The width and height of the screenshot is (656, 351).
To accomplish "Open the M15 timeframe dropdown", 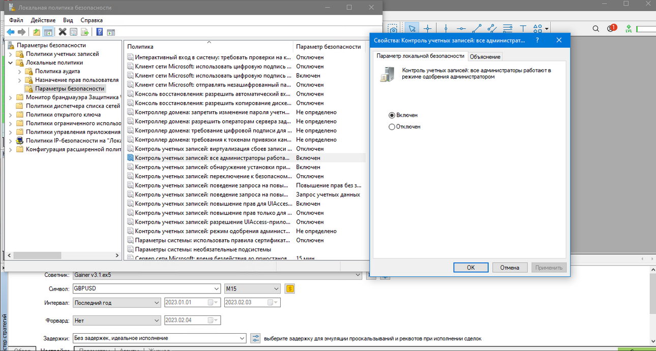I will (276, 289).
